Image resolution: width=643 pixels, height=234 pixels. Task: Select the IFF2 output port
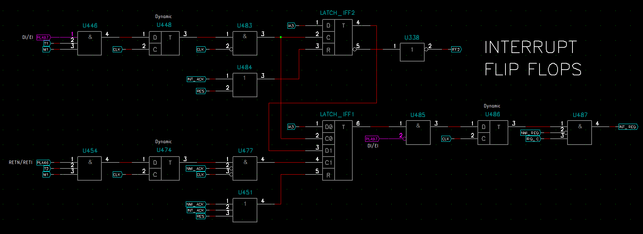click(x=456, y=49)
